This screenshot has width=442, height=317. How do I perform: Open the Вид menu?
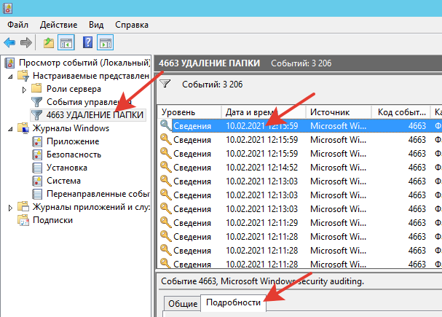96,25
